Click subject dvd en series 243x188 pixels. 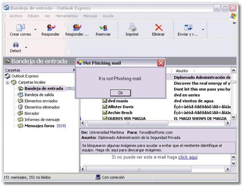coord(187,95)
